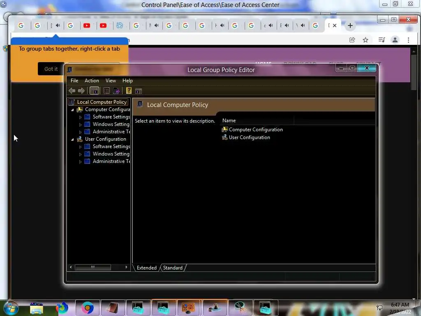
Task: Expand Administrative Templates under Computer Configuration
Action: (80, 132)
